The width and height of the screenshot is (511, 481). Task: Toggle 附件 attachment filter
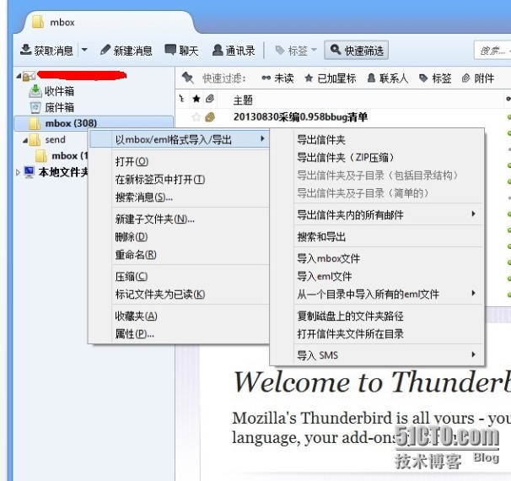478,78
